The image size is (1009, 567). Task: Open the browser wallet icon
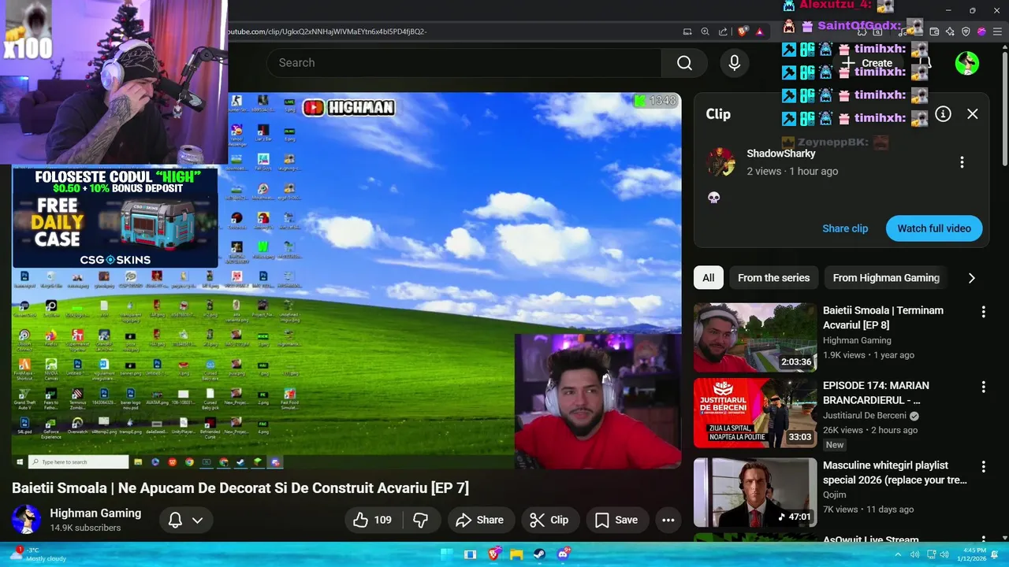(x=934, y=31)
